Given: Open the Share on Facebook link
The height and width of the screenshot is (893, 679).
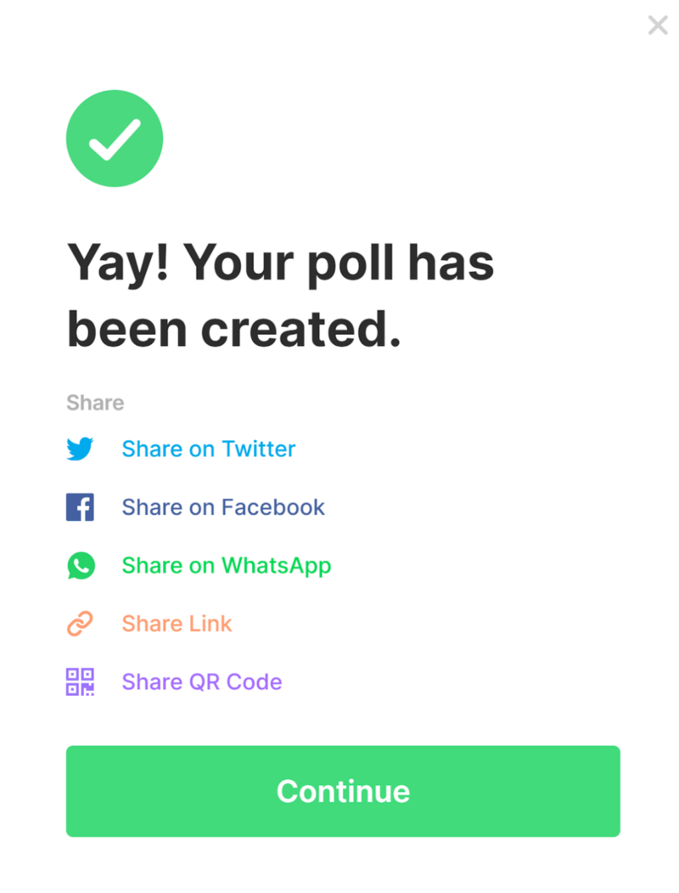Looking at the screenshot, I should 223,507.
